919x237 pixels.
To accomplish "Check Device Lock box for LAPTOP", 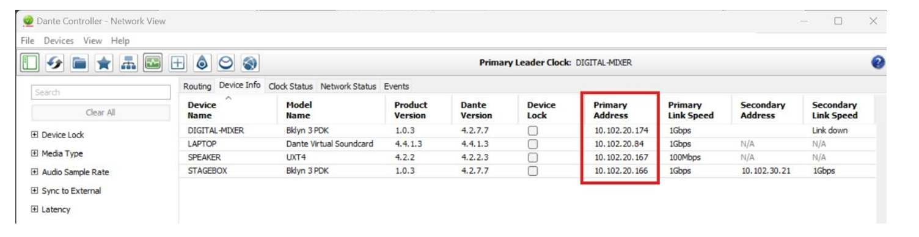I will pyautogui.click(x=532, y=144).
